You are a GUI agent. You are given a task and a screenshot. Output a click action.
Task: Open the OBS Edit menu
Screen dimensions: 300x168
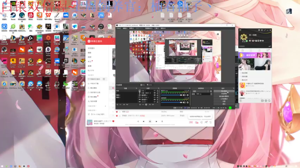[x=125, y=28]
